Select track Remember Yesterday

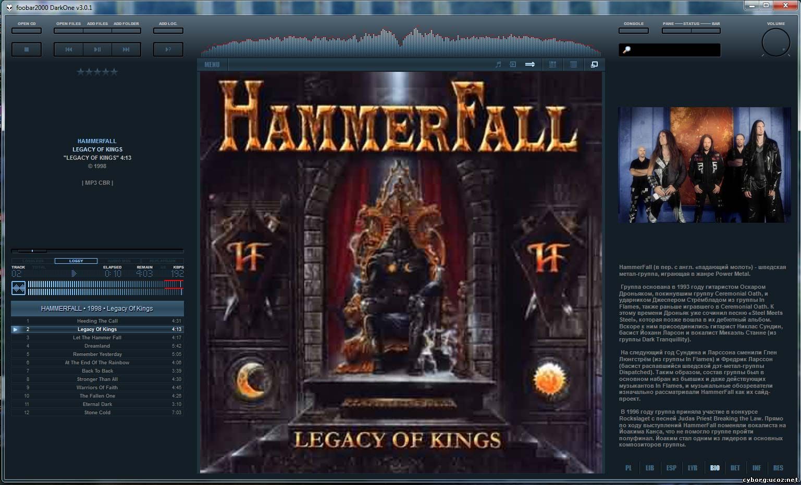[x=97, y=354]
